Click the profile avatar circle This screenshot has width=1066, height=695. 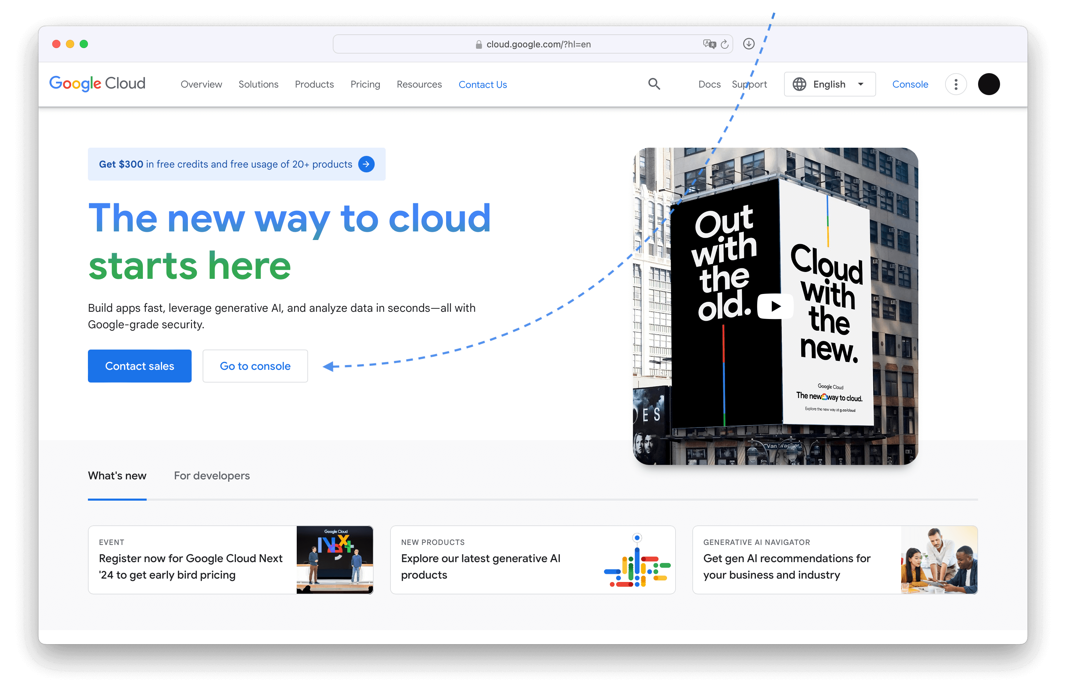(x=988, y=84)
